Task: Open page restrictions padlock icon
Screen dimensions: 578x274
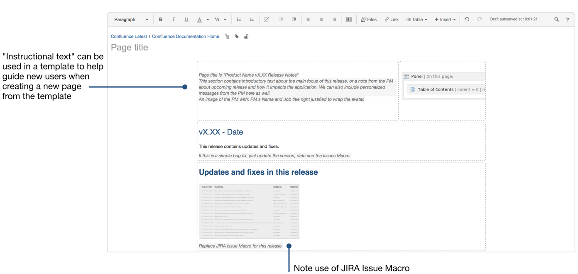Action: 246,36
